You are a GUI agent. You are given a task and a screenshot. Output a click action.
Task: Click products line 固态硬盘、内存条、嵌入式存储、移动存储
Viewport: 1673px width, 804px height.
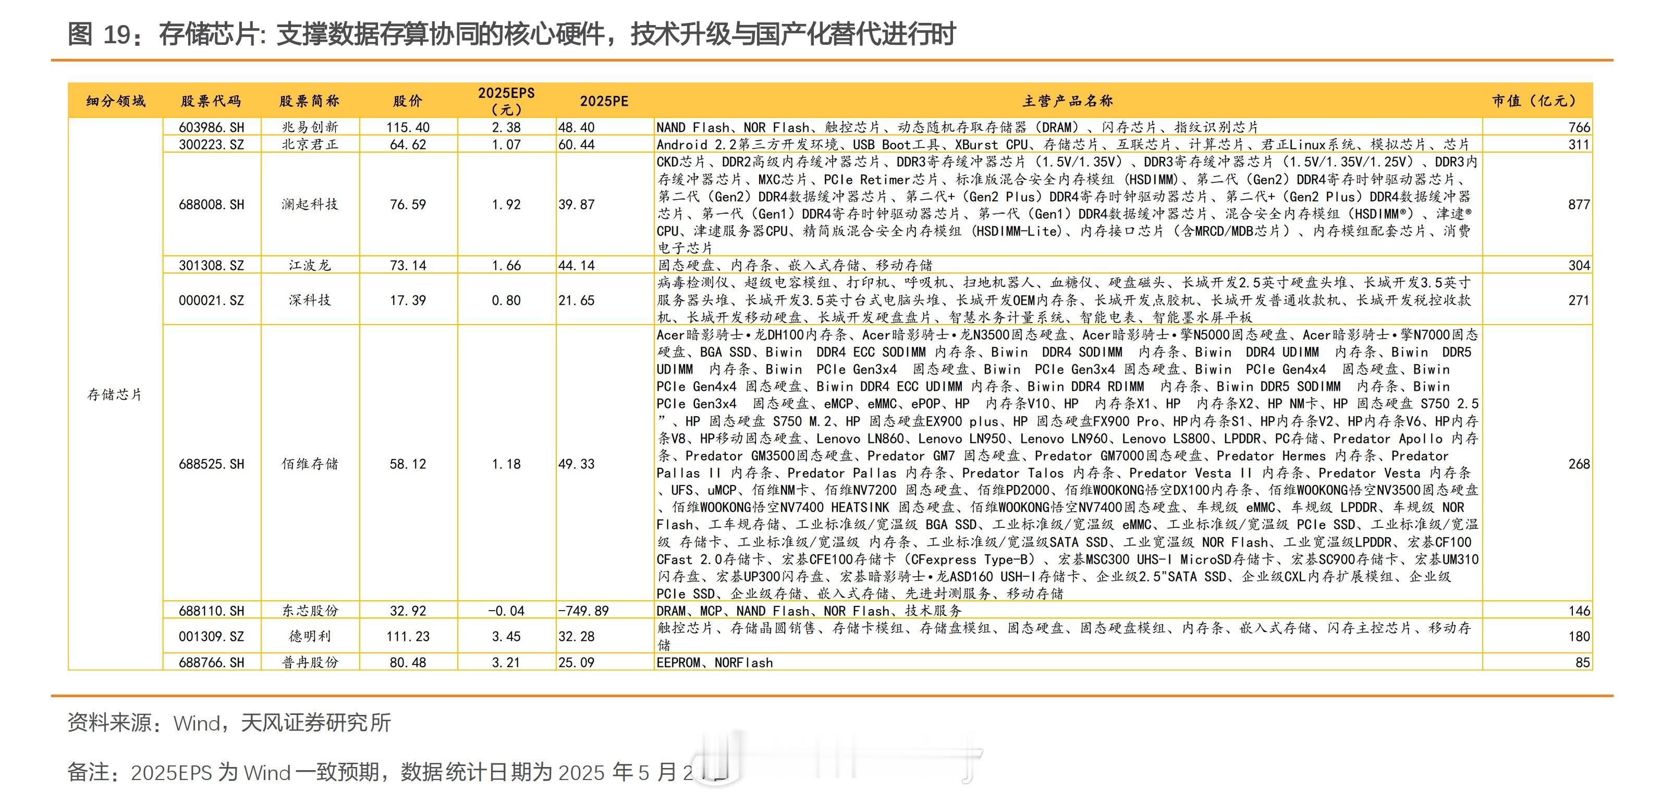click(795, 265)
